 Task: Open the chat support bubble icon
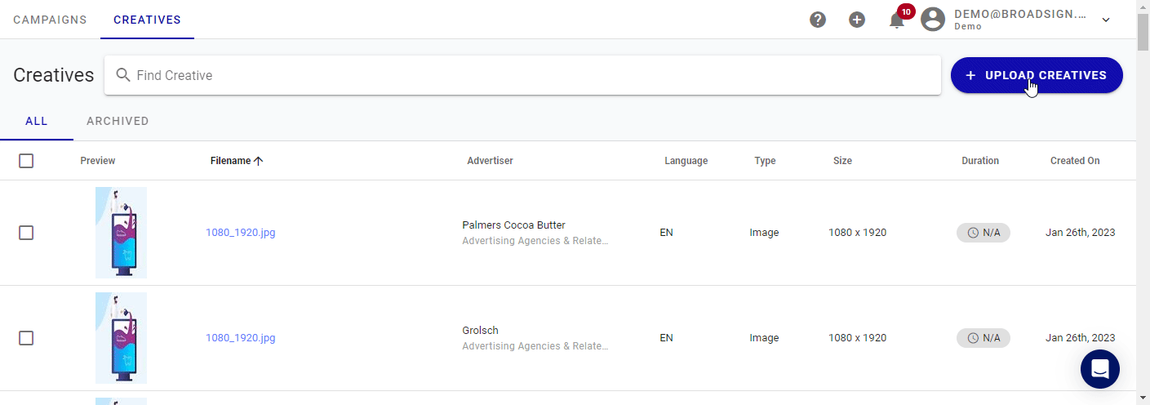pyautogui.click(x=1099, y=369)
